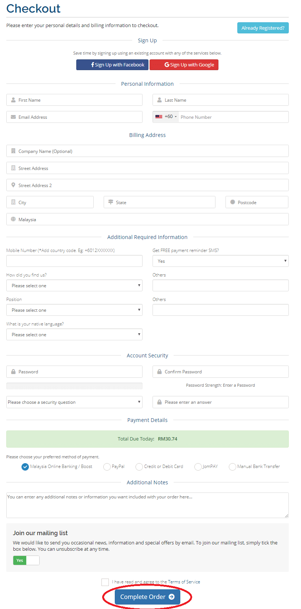Screen dimensions: 301x609
Task: Tick the Terms of Service agreement checkbox
Action: click(x=105, y=582)
